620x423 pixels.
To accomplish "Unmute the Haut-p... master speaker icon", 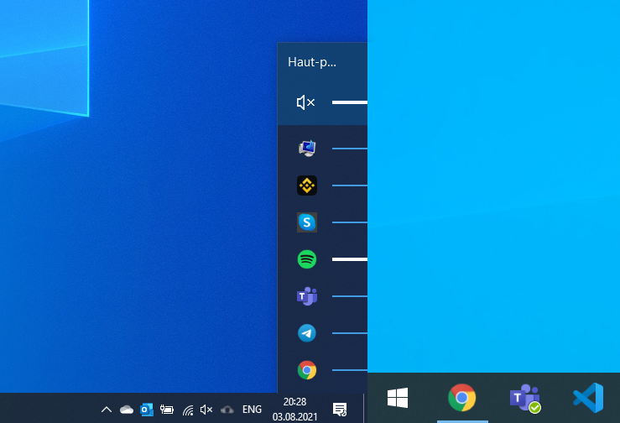I will 305,102.
